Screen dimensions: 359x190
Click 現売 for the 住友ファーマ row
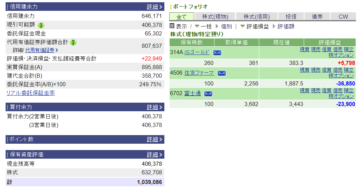316,70
